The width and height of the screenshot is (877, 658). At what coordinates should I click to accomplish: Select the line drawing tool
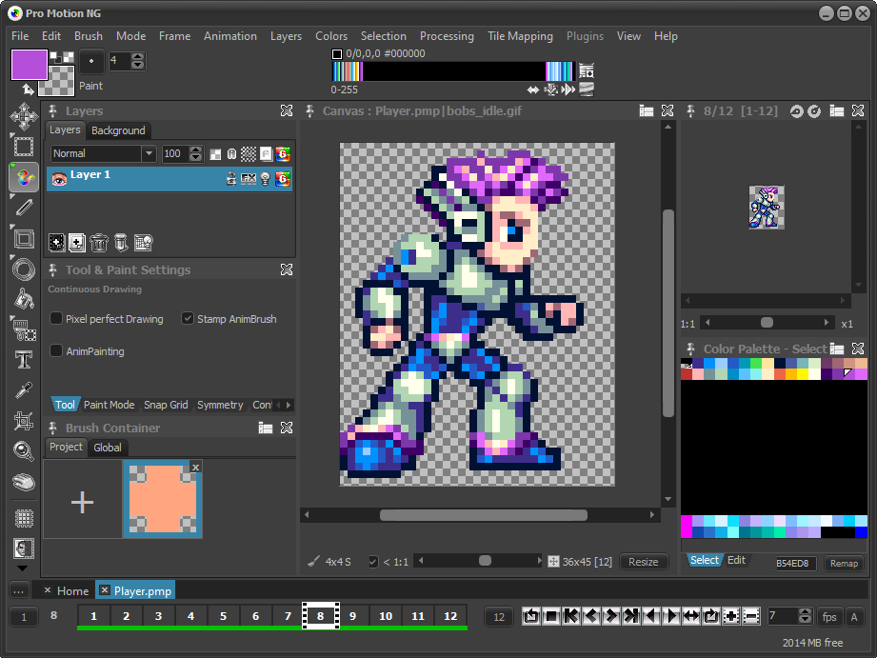[x=24, y=208]
